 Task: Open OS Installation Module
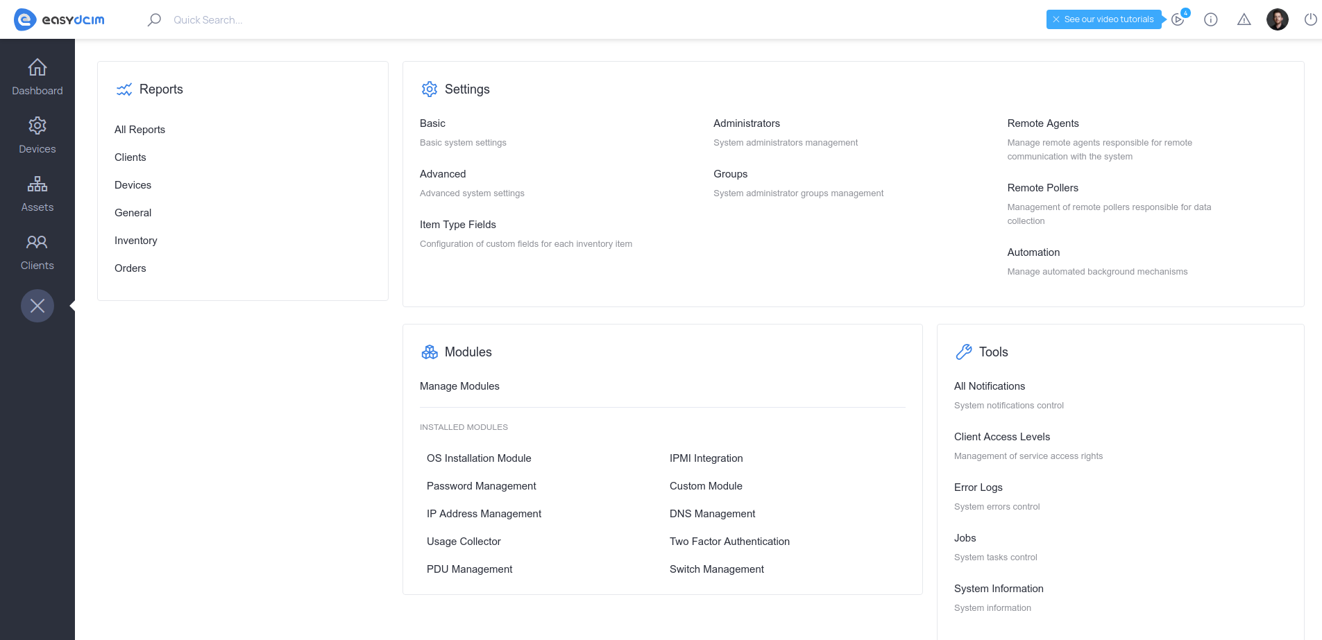pyautogui.click(x=479, y=458)
